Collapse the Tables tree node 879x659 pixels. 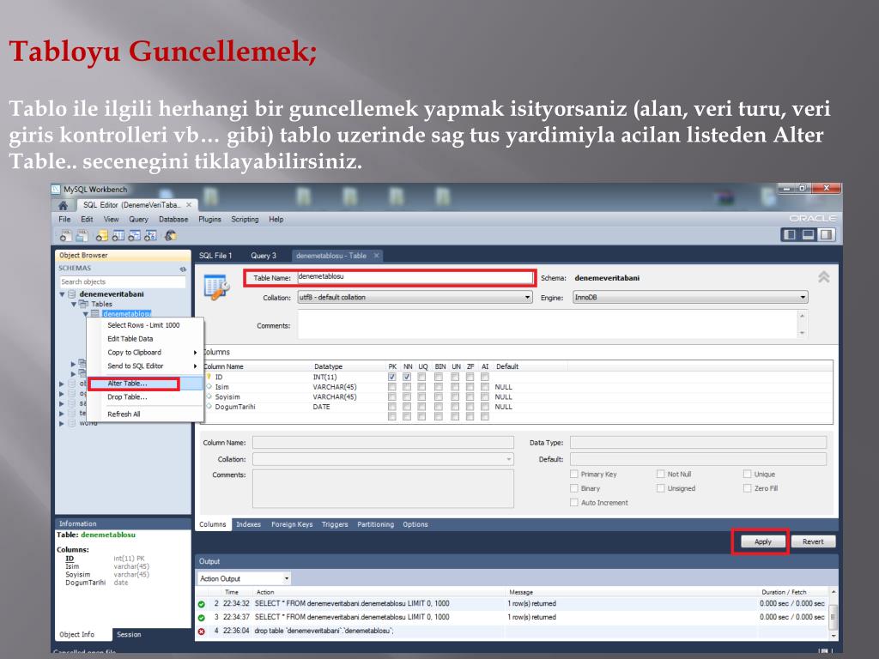pos(74,305)
